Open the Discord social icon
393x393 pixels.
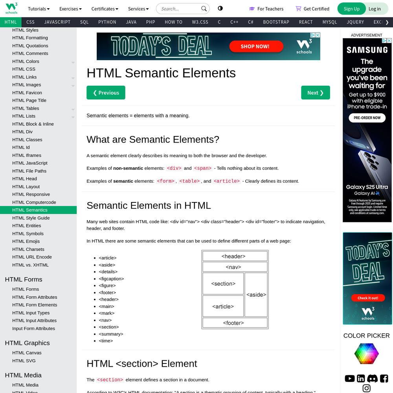click(x=372, y=378)
